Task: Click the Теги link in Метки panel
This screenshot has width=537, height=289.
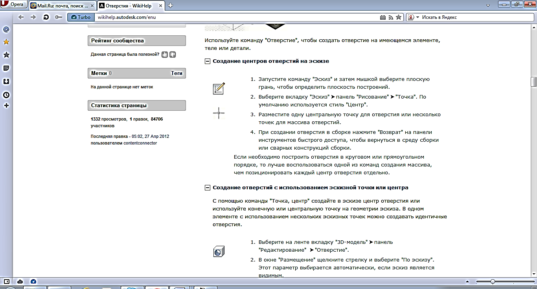Action: point(177,73)
